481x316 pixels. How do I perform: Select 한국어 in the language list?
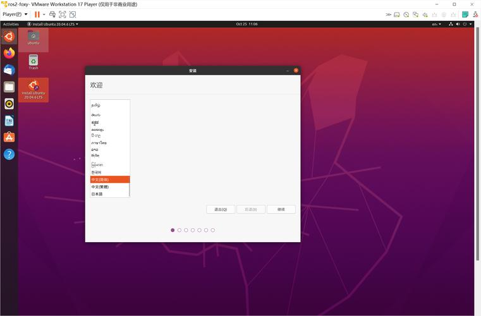click(x=110, y=173)
